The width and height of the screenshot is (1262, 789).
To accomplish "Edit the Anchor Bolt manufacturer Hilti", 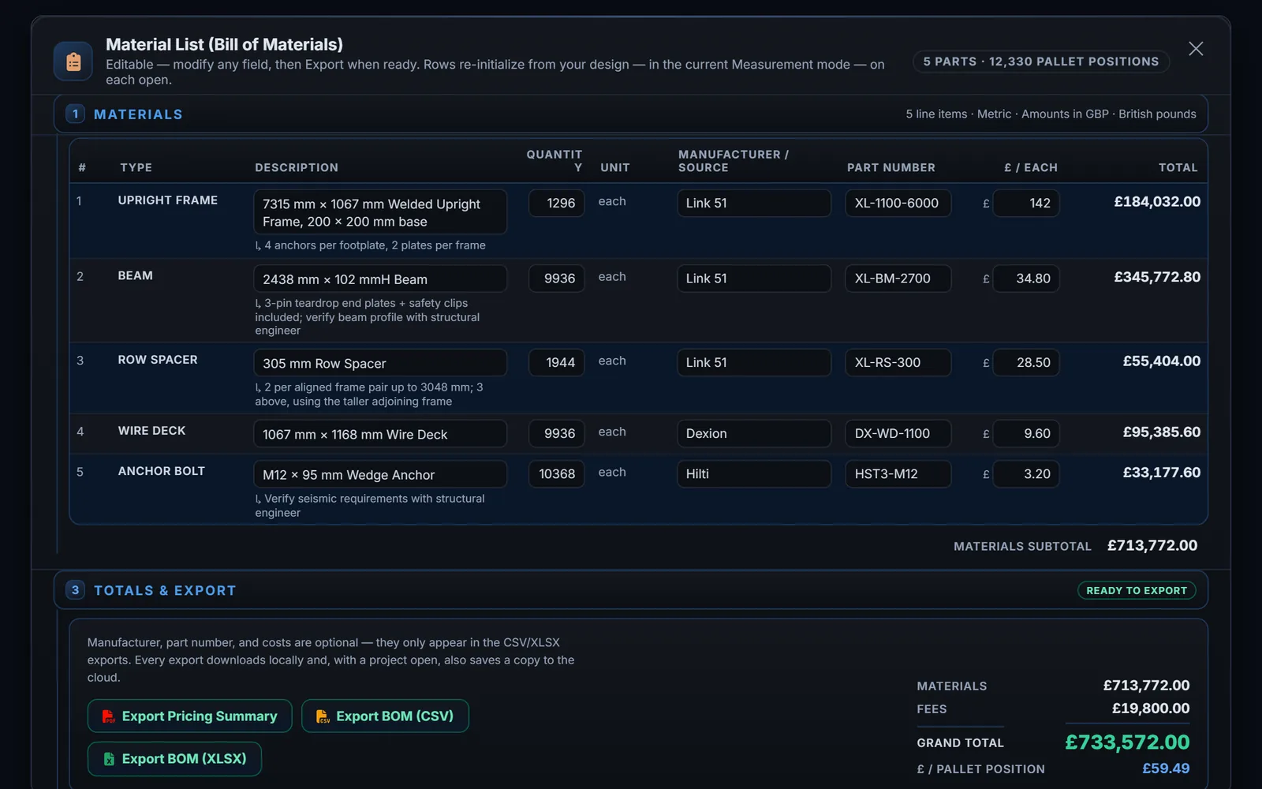I will coord(754,473).
